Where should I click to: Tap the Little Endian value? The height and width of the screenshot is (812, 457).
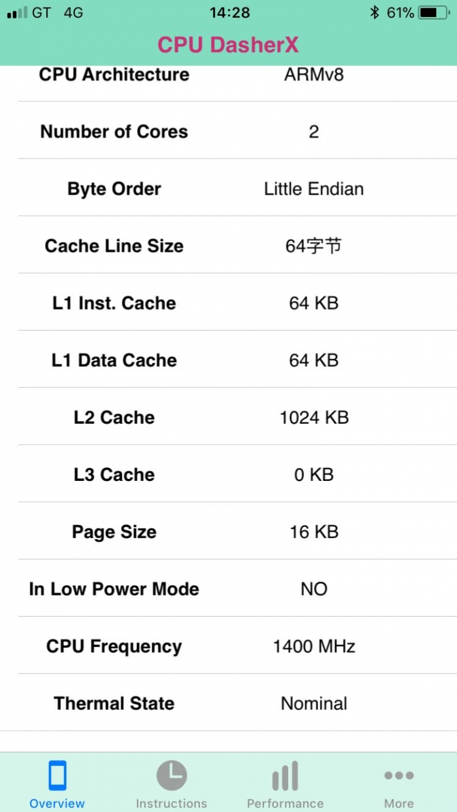314,189
